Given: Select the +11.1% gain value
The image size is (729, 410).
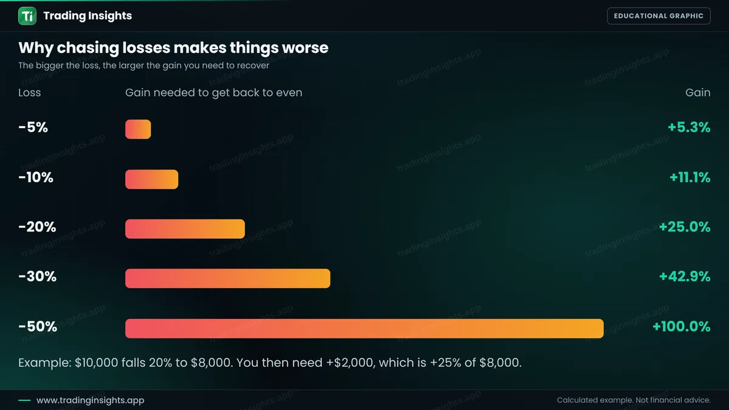Looking at the screenshot, I should (690, 177).
